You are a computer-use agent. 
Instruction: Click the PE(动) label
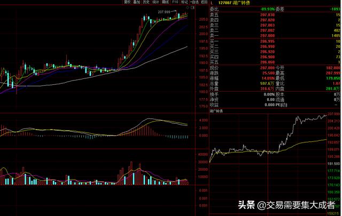point(281,105)
